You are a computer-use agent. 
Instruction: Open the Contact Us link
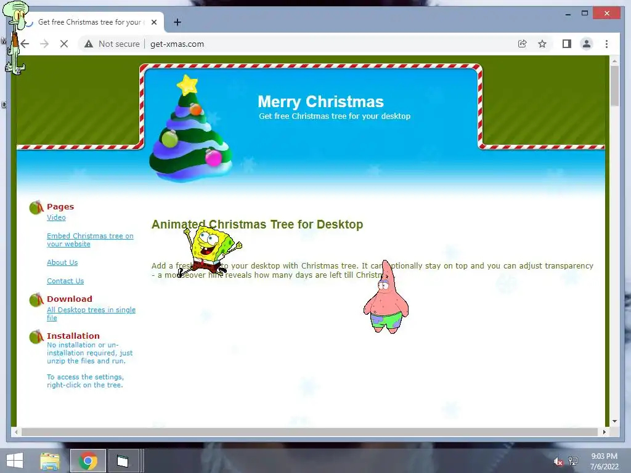click(65, 281)
